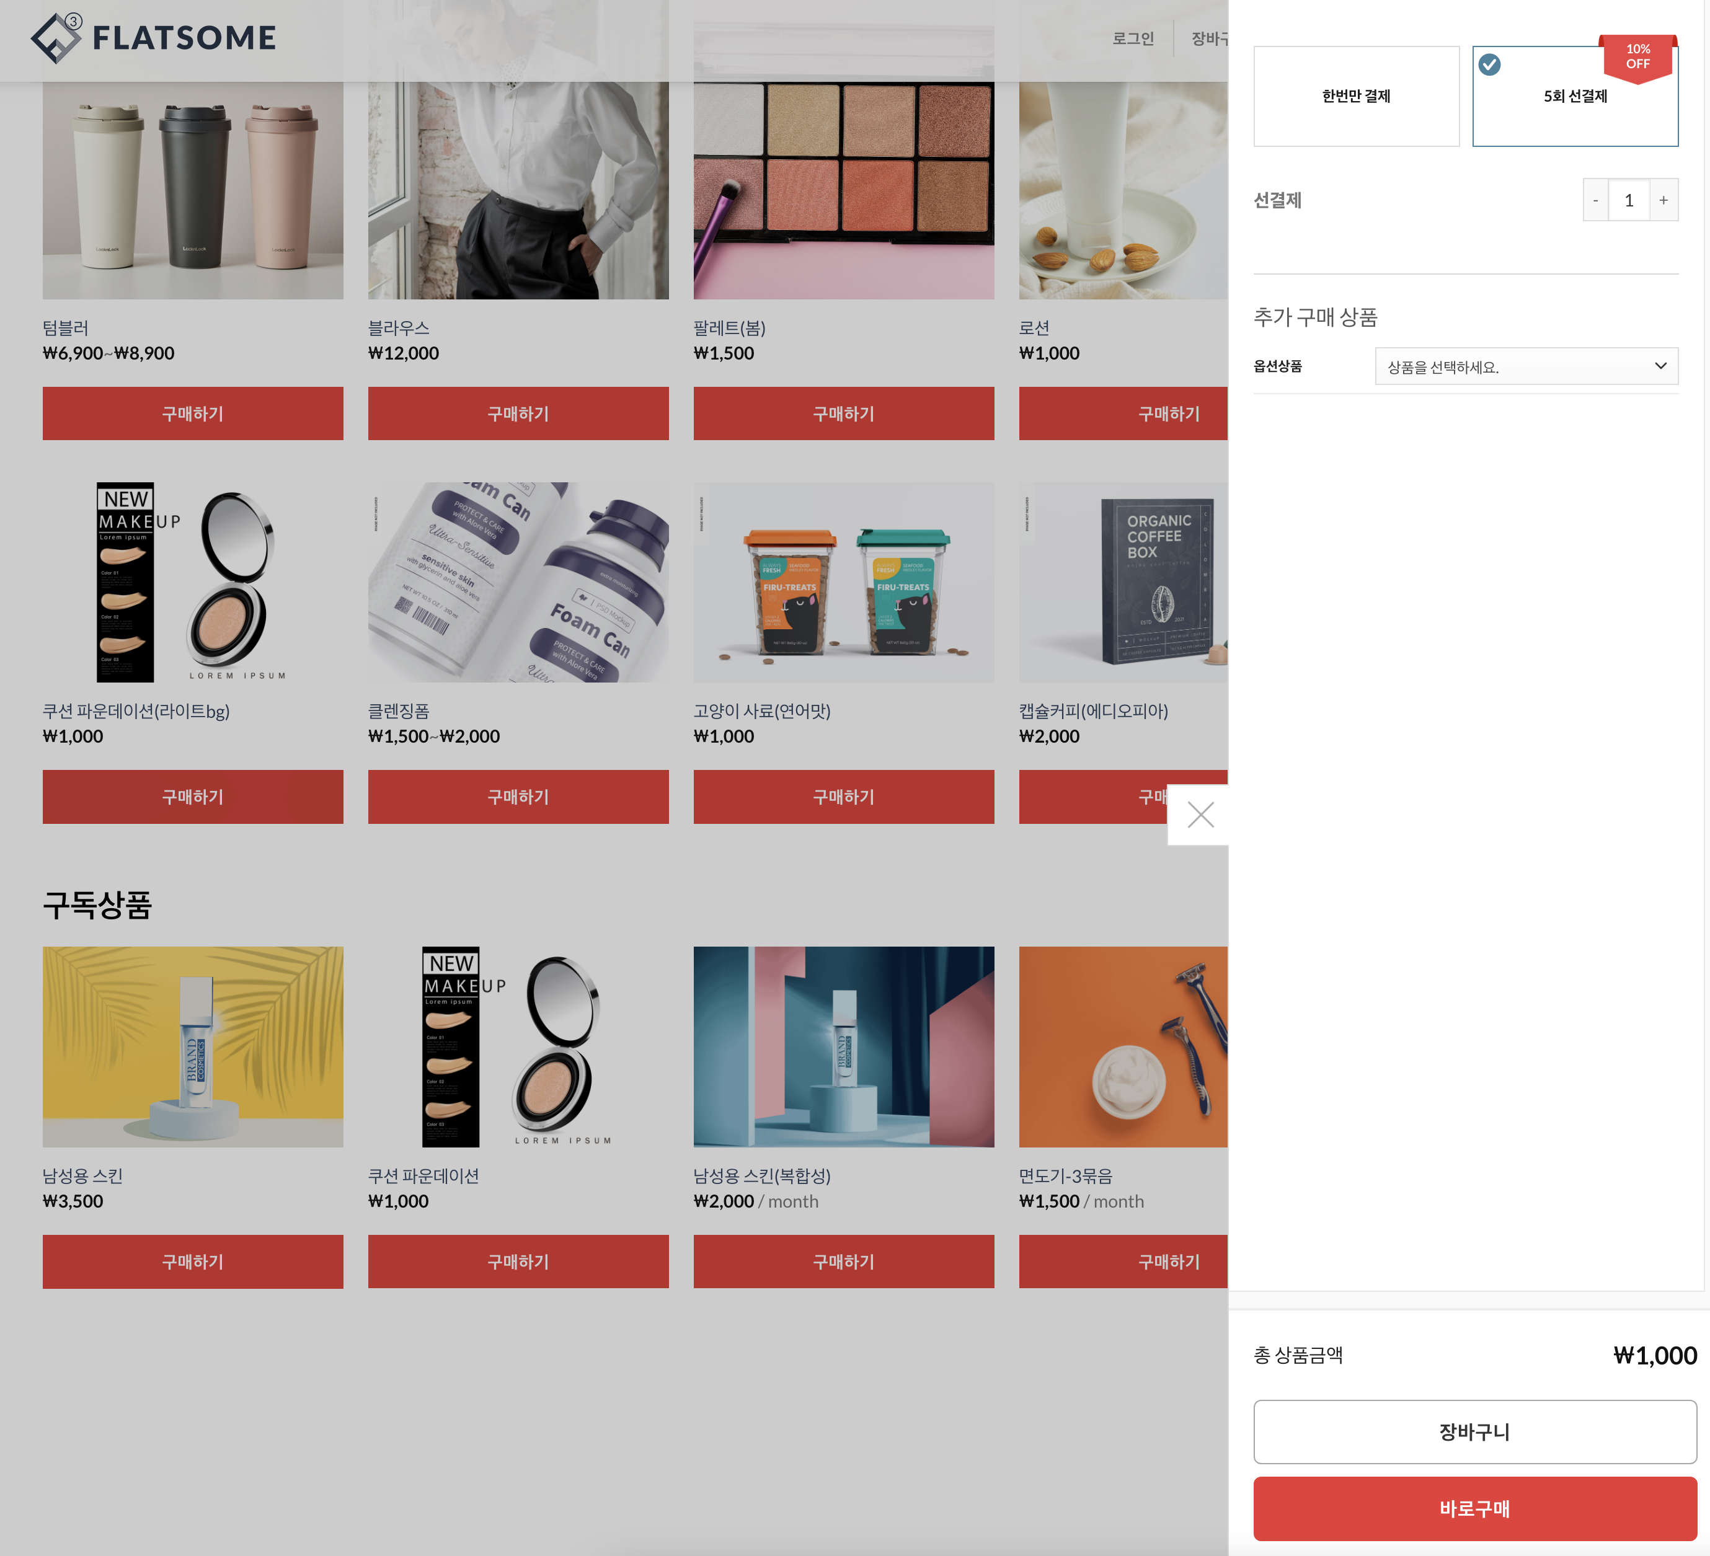Select the 5회 선결제 payment option
This screenshot has height=1556, width=1710.
tap(1574, 96)
